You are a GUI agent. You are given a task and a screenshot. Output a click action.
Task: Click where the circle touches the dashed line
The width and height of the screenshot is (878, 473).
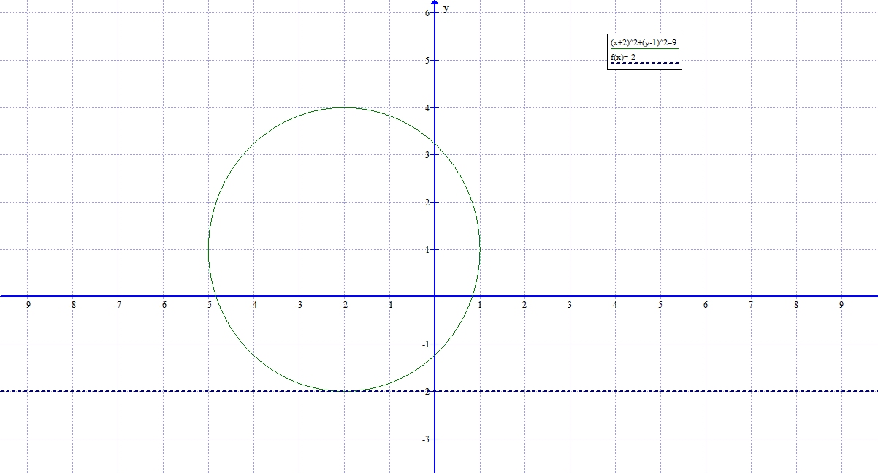[344, 391]
